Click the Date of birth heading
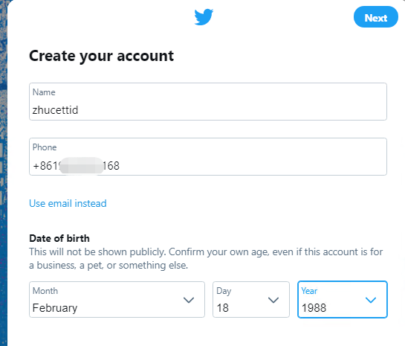Image resolution: width=405 pixels, height=346 pixels. 59,238
